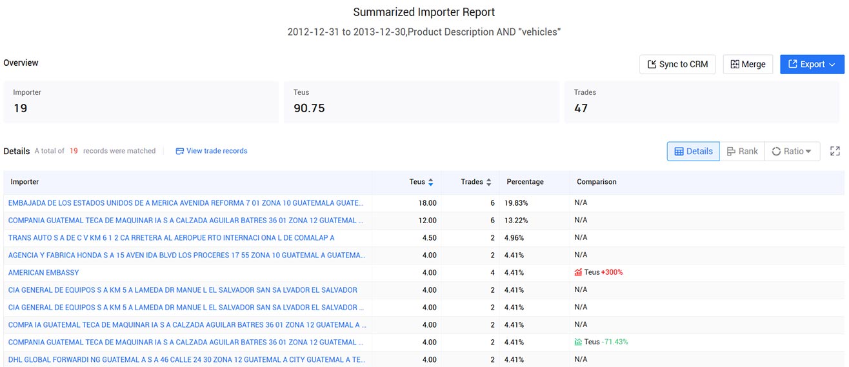The image size is (849, 367).
Task: Click the View trade records icon
Action: click(x=180, y=151)
